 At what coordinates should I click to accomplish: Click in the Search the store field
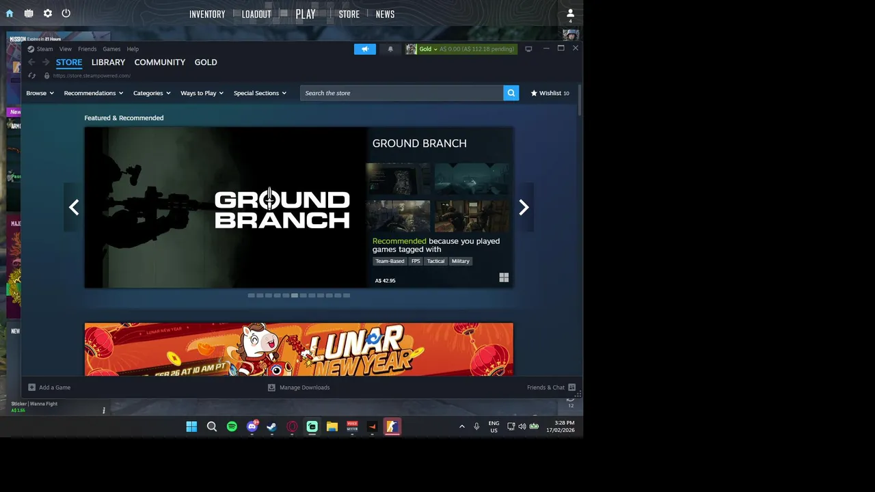(x=402, y=93)
